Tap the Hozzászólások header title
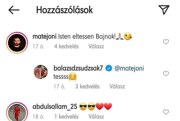The image size is (180, 121). coord(64,10)
